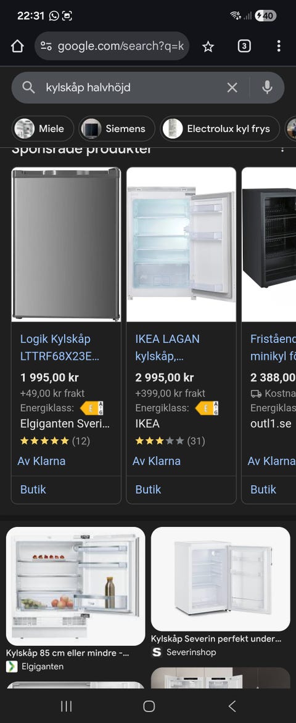The width and height of the screenshot is (296, 723).
Task: Tap the Chrome home icon
Action: point(17,46)
